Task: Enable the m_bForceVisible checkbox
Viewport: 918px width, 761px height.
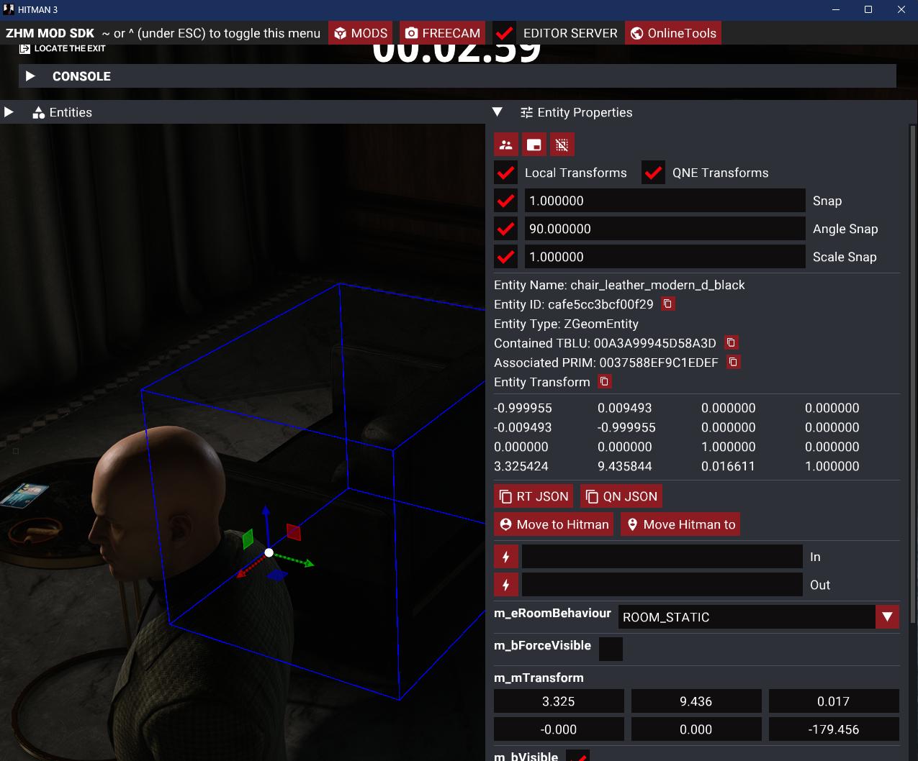Action: pyautogui.click(x=611, y=649)
